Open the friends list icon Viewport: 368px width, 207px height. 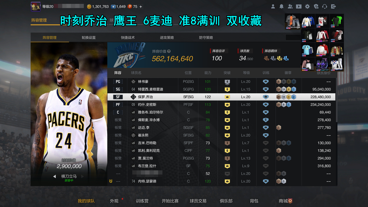coord(290,6)
